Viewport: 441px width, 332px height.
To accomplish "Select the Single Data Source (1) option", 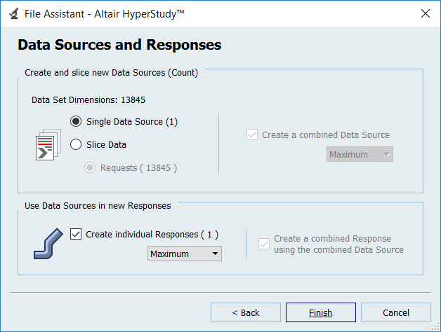I will [76, 121].
